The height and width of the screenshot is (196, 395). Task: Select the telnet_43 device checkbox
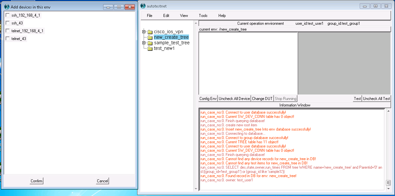(8, 39)
